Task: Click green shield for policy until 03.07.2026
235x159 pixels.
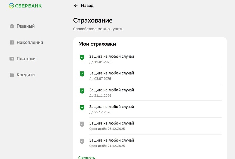Action: coord(82,74)
